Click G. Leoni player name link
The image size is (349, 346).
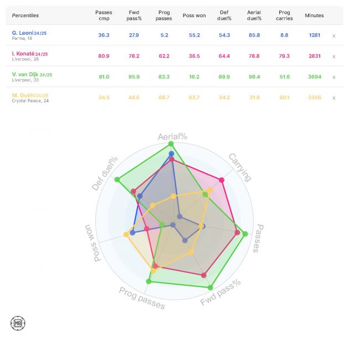tap(22, 33)
